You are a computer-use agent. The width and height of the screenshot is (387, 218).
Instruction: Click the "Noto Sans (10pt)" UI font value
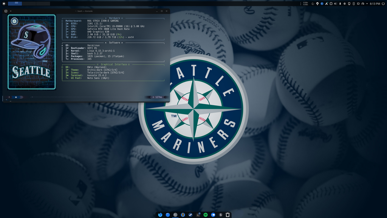point(98,78)
